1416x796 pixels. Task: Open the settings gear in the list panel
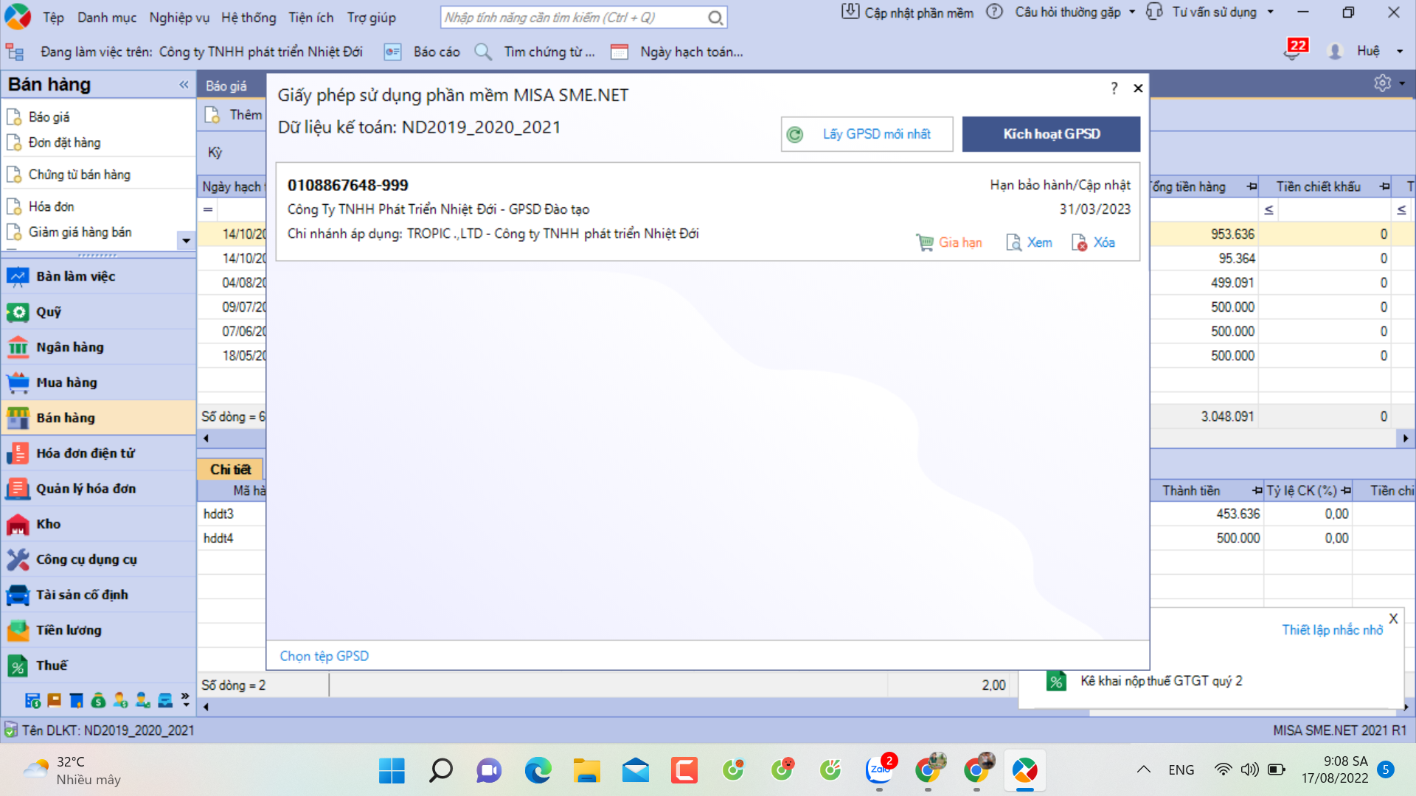(1382, 83)
